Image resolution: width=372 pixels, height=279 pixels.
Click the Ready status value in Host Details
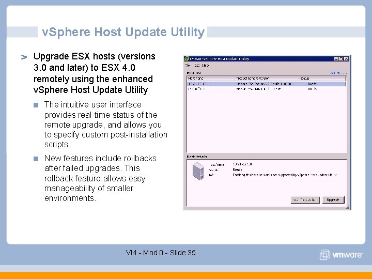click(x=237, y=169)
